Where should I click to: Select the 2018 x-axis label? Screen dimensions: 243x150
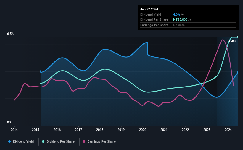100,130
